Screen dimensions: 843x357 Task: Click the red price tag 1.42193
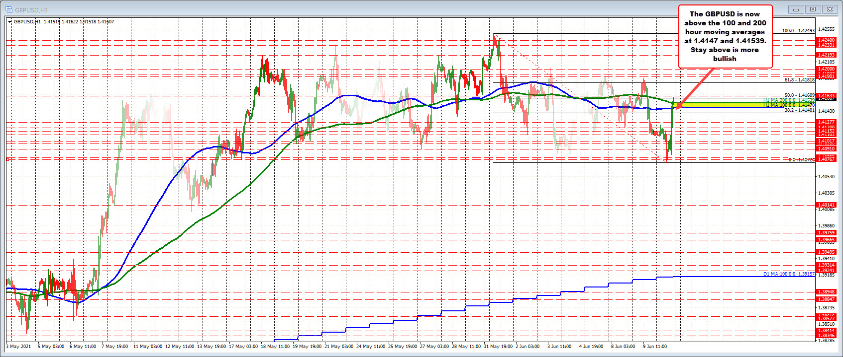point(827,55)
